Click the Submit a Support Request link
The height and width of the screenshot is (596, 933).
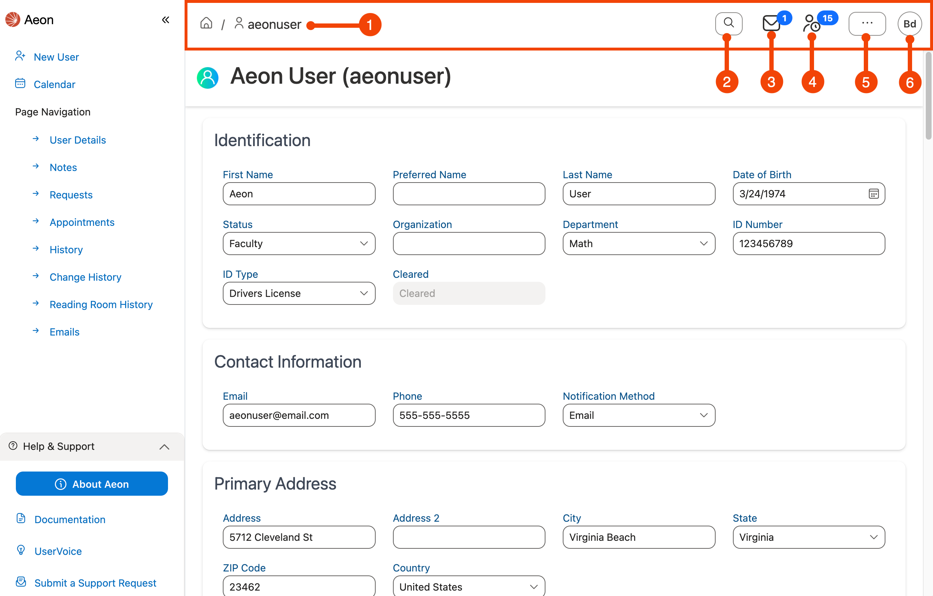click(95, 583)
